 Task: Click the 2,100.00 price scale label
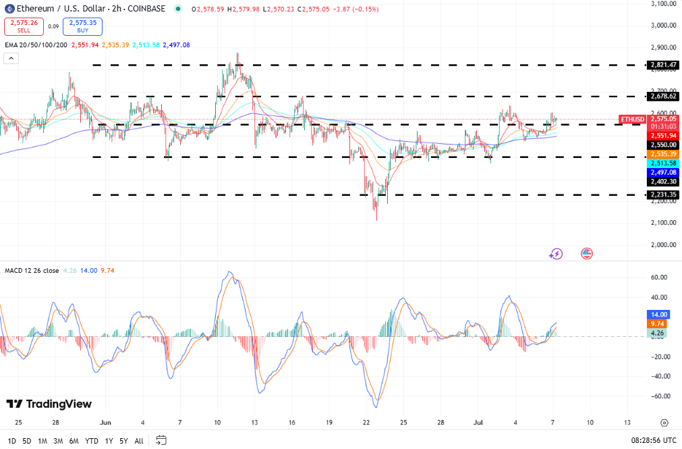pyautogui.click(x=663, y=223)
